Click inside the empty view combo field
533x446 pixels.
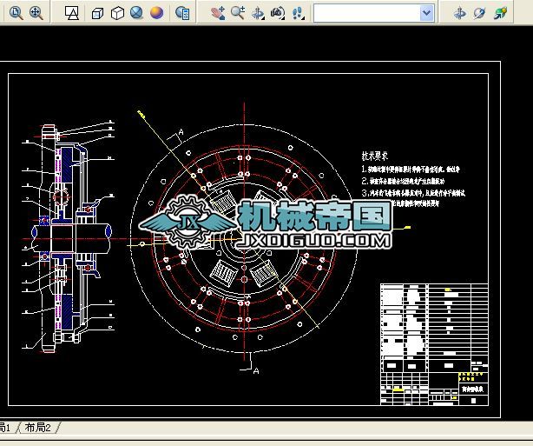point(367,13)
